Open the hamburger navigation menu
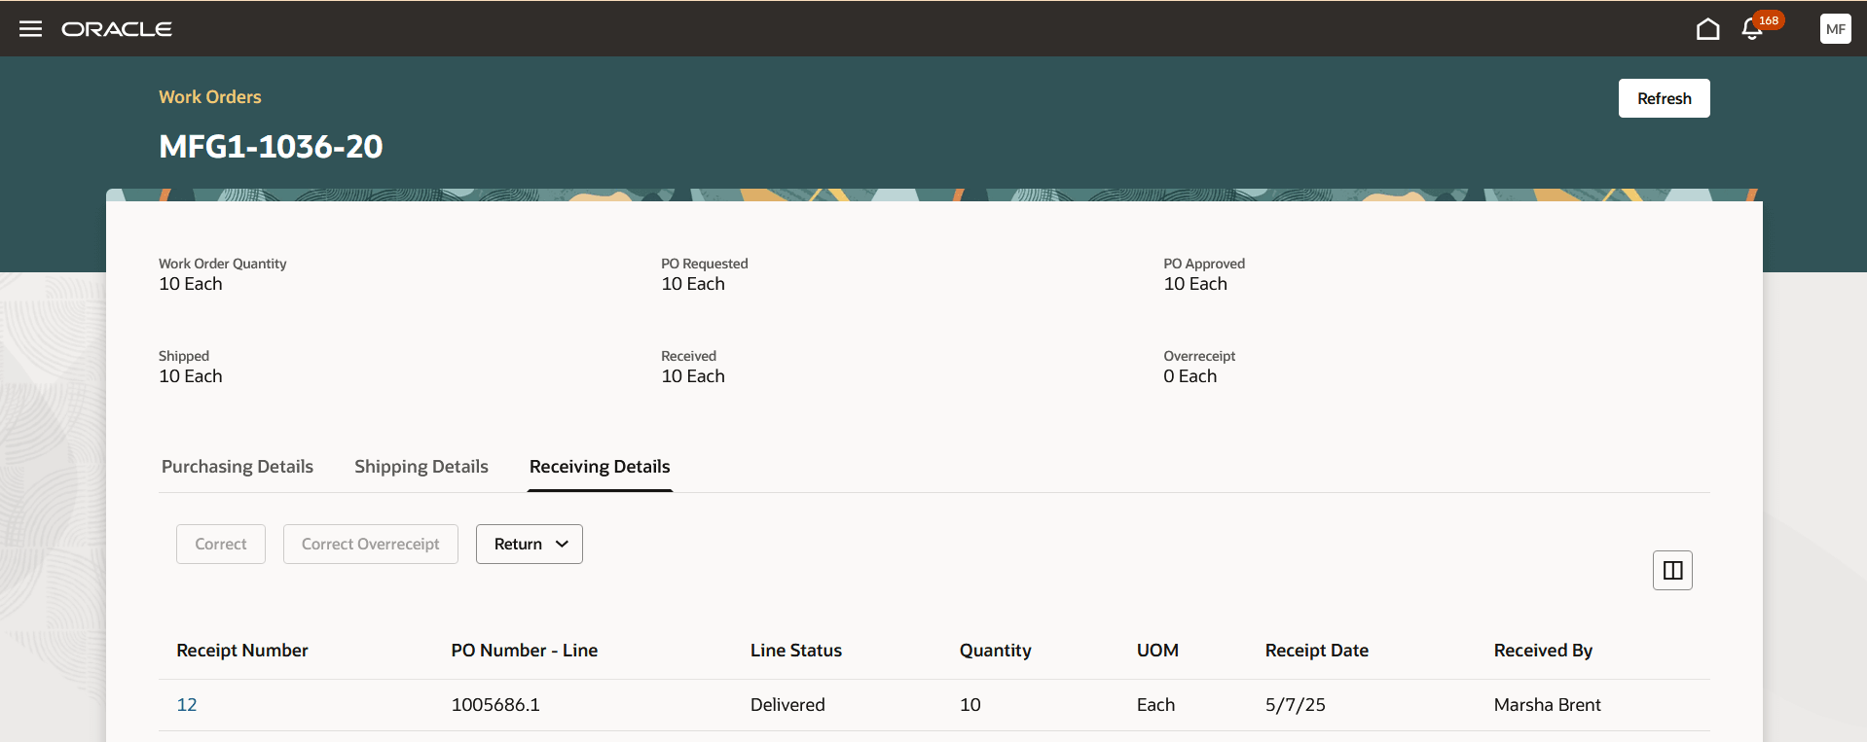 tap(31, 29)
